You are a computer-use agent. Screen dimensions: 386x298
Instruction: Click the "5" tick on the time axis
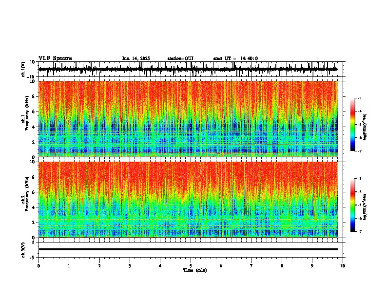[x=191, y=266]
